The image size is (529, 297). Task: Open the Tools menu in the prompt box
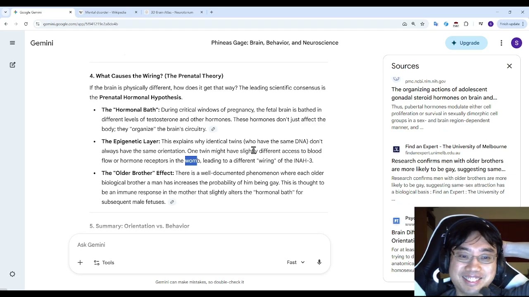(104, 262)
